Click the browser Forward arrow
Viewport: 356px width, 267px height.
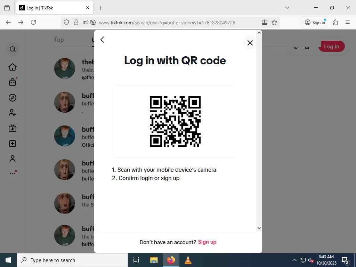21,22
